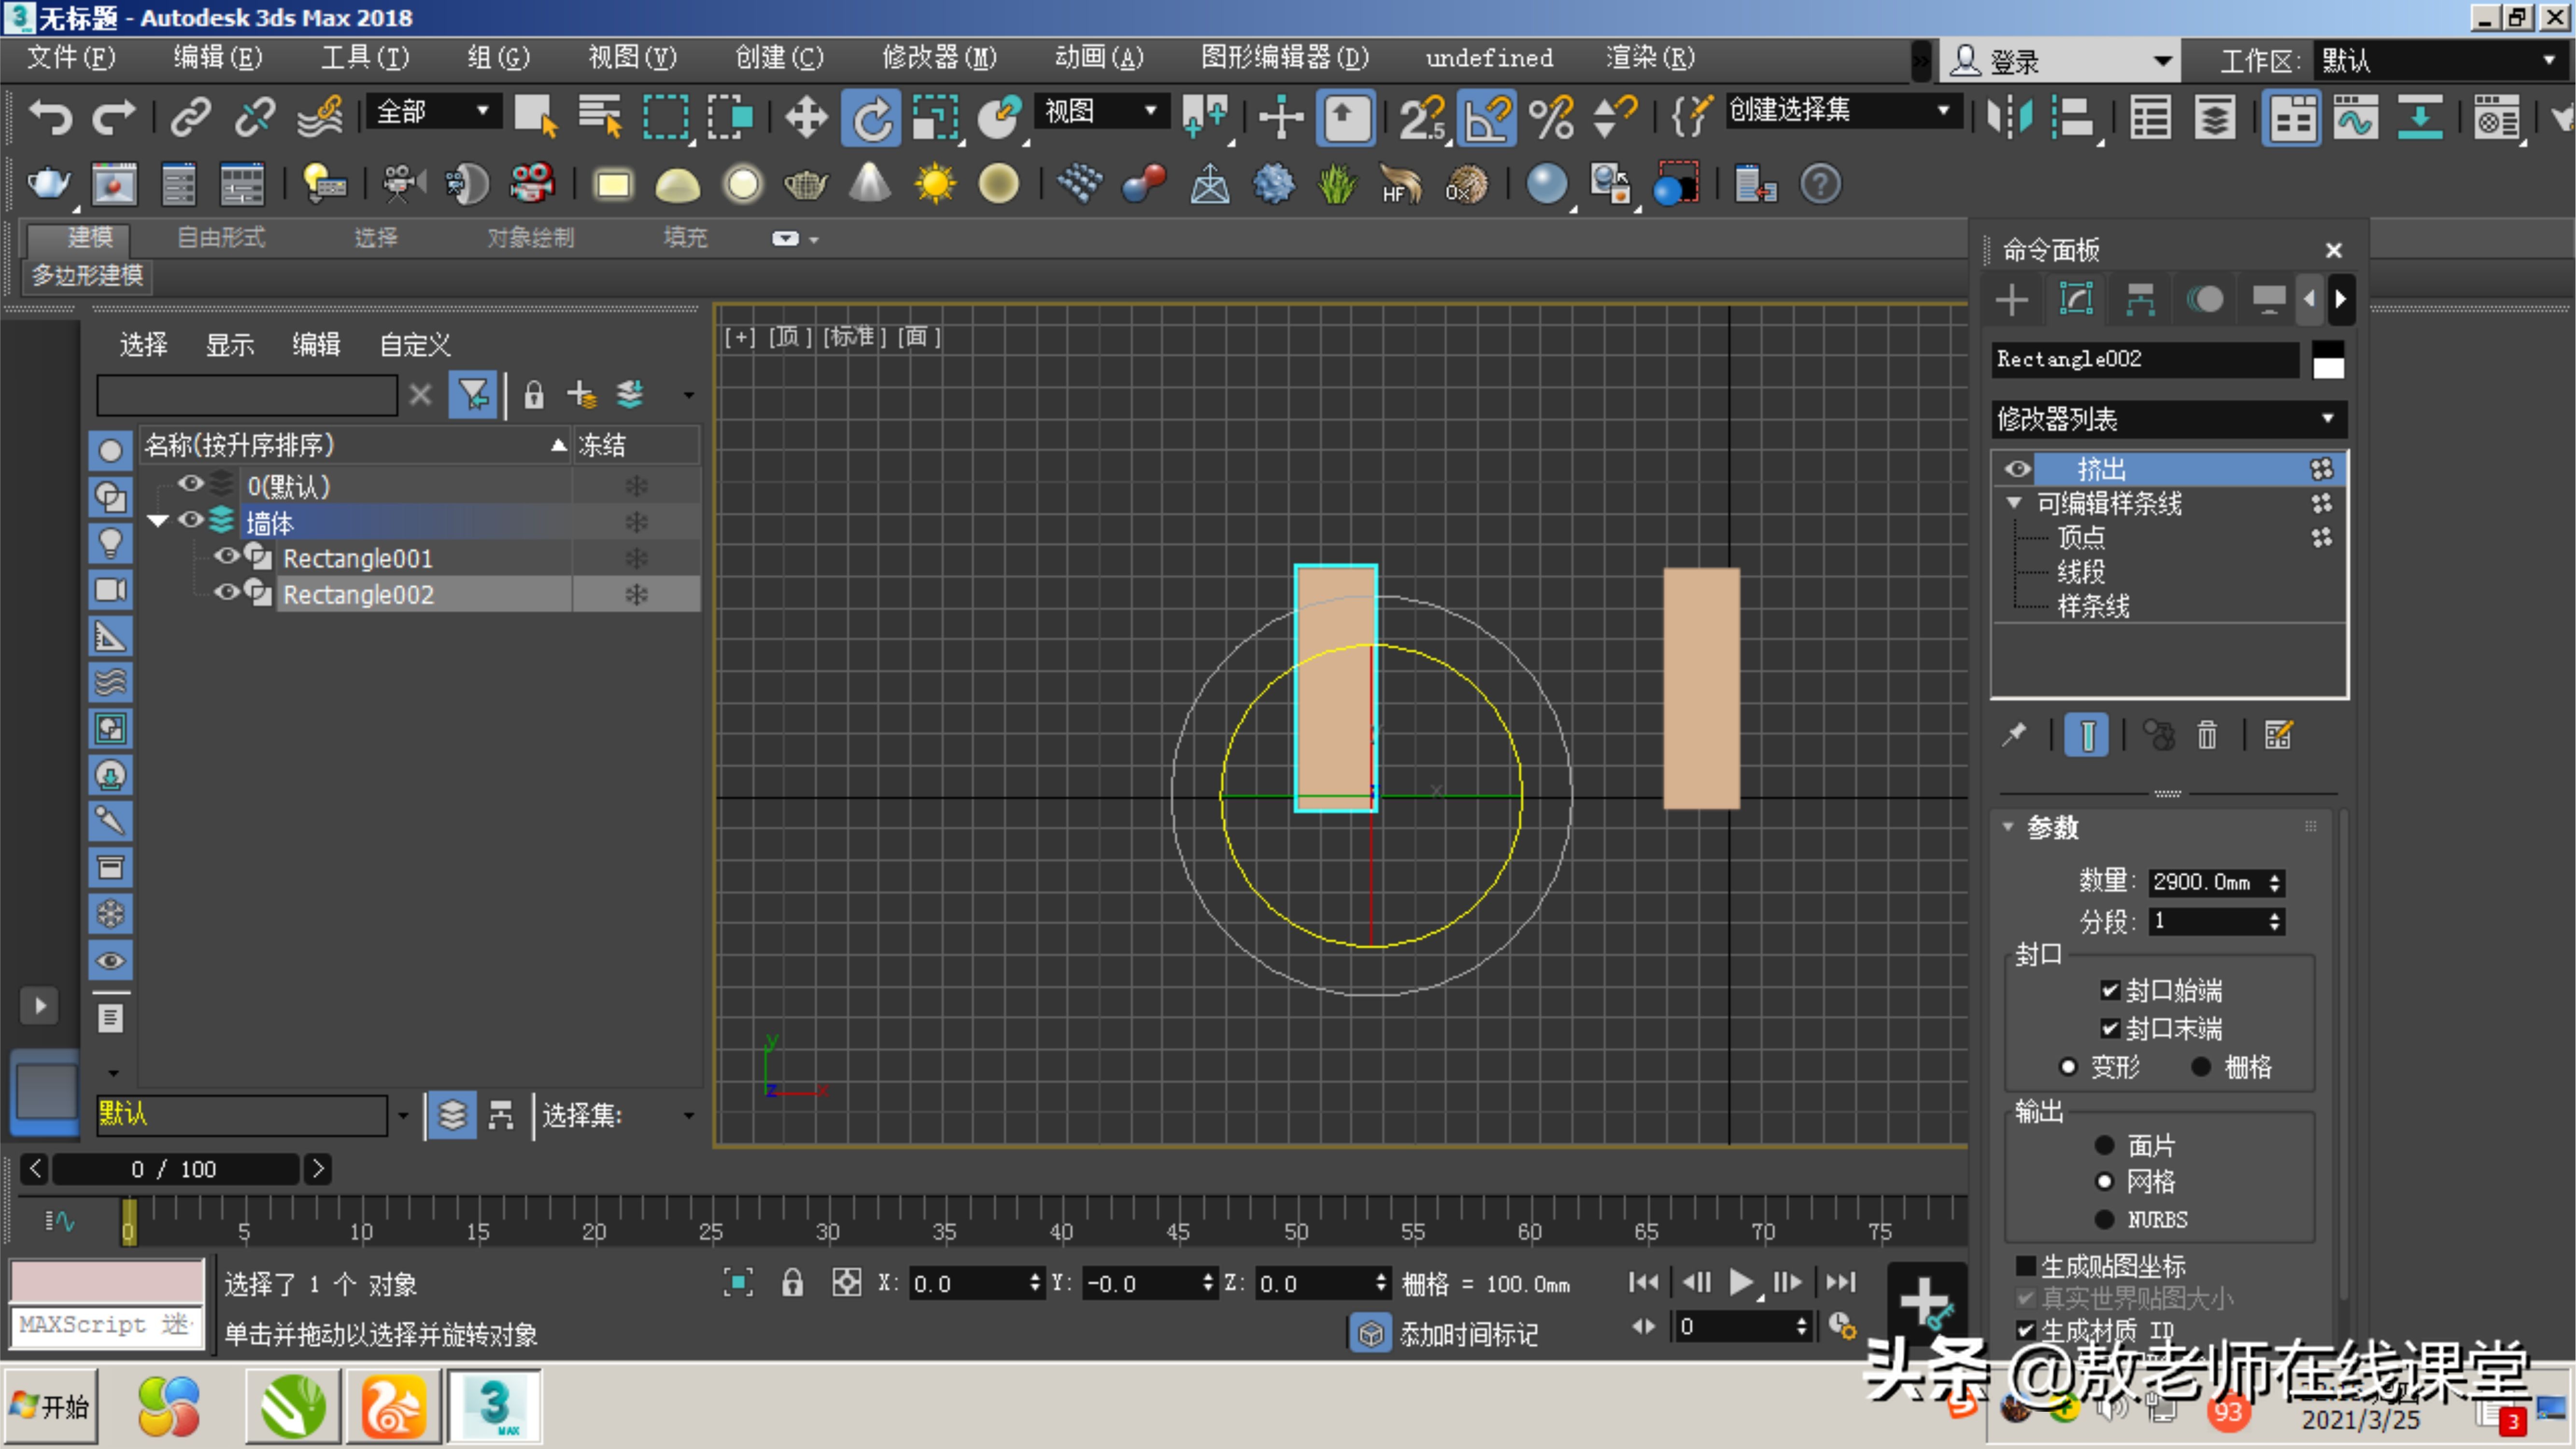
Task: Open the 创建选择集 dropdown
Action: pos(1941,110)
